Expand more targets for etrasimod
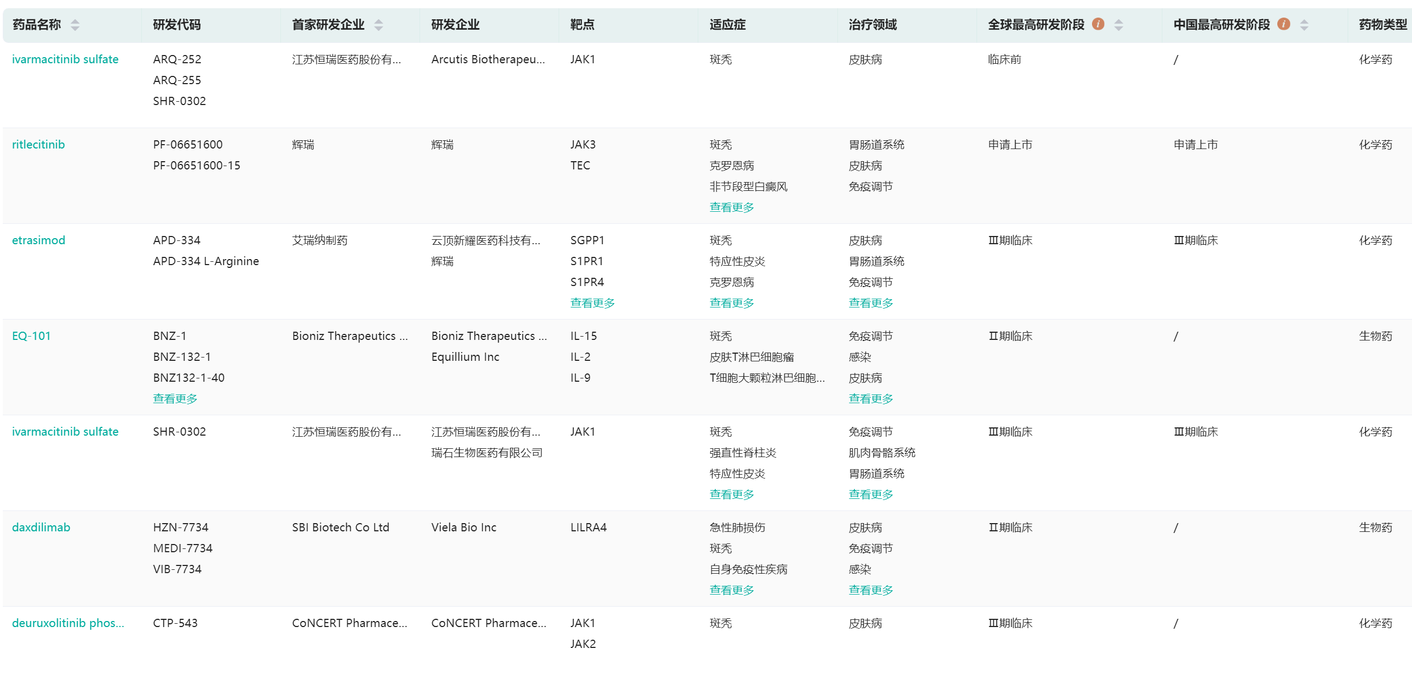1412x676 pixels. click(x=592, y=303)
